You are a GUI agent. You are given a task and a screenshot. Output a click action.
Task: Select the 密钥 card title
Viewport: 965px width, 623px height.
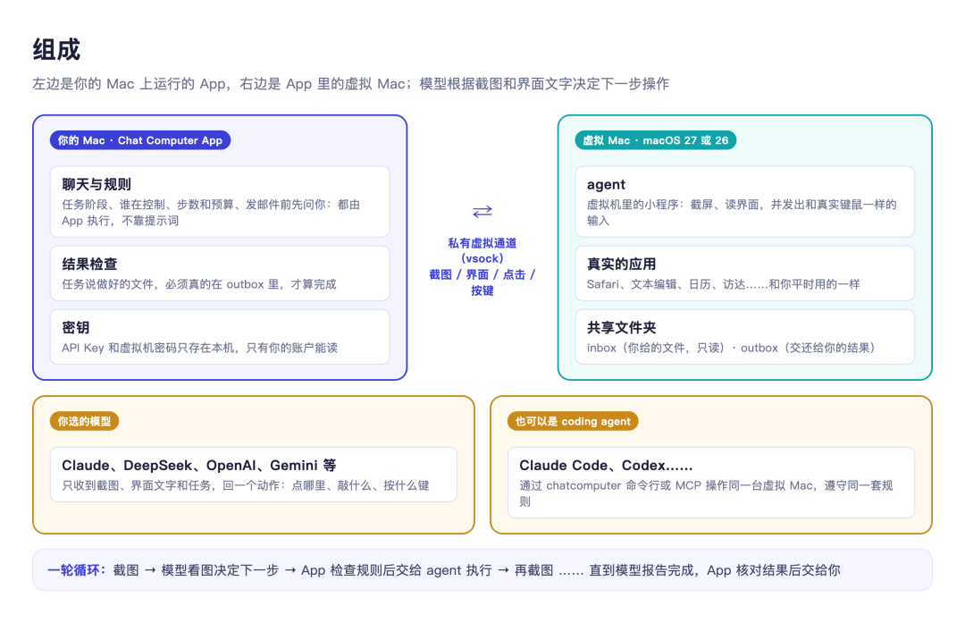(x=76, y=327)
